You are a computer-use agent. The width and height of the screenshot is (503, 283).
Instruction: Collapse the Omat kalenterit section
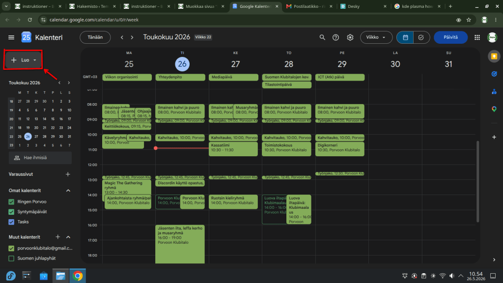coord(68,191)
